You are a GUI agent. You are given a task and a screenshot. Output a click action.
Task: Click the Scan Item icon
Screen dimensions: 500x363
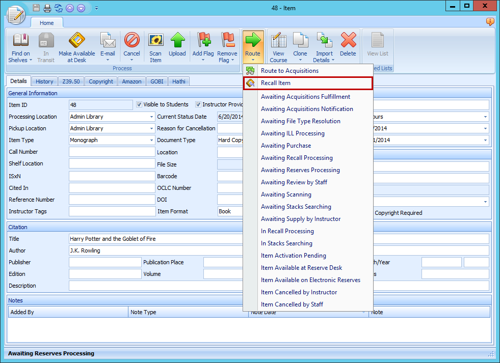point(155,41)
